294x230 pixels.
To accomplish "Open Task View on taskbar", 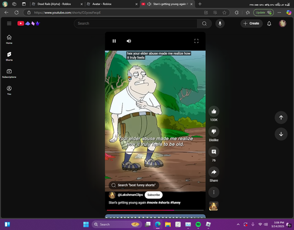I will coord(148,224).
